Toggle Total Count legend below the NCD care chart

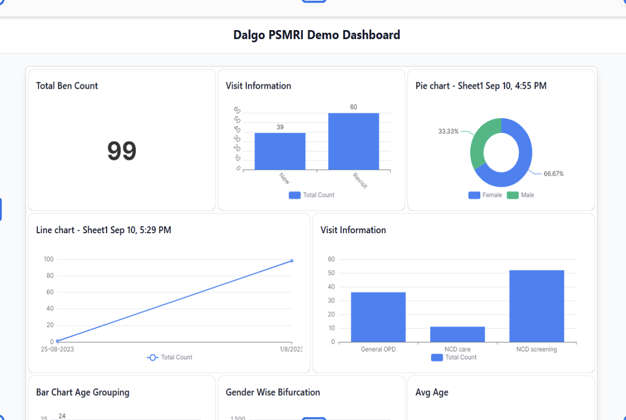[x=453, y=357]
